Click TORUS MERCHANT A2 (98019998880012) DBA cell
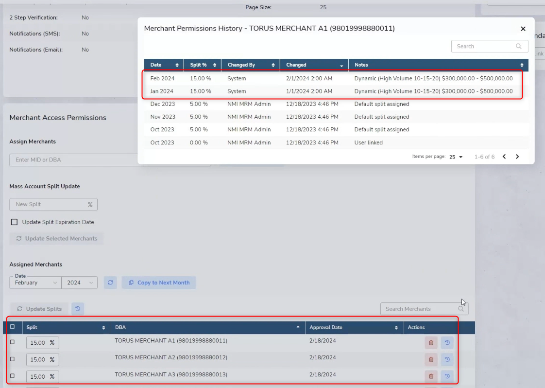 click(x=171, y=357)
